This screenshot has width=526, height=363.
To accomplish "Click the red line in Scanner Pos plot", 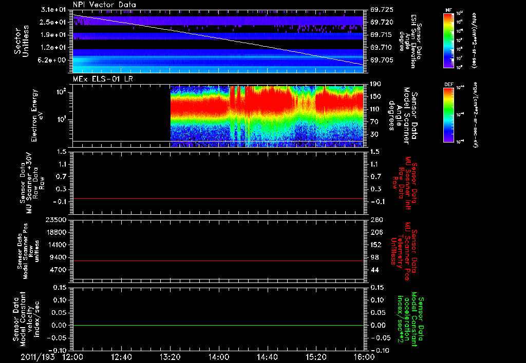I will 218,260.
